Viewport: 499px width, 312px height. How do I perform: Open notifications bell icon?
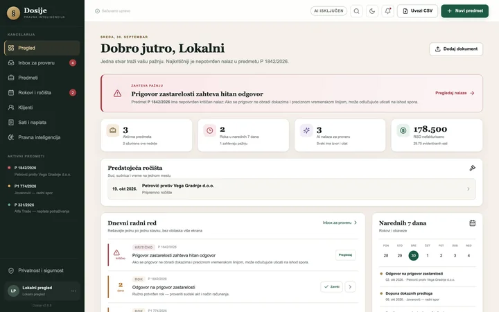[387, 11]
